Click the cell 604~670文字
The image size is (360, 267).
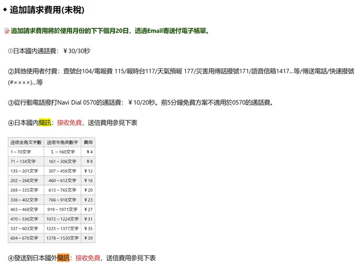coord(26,238)
